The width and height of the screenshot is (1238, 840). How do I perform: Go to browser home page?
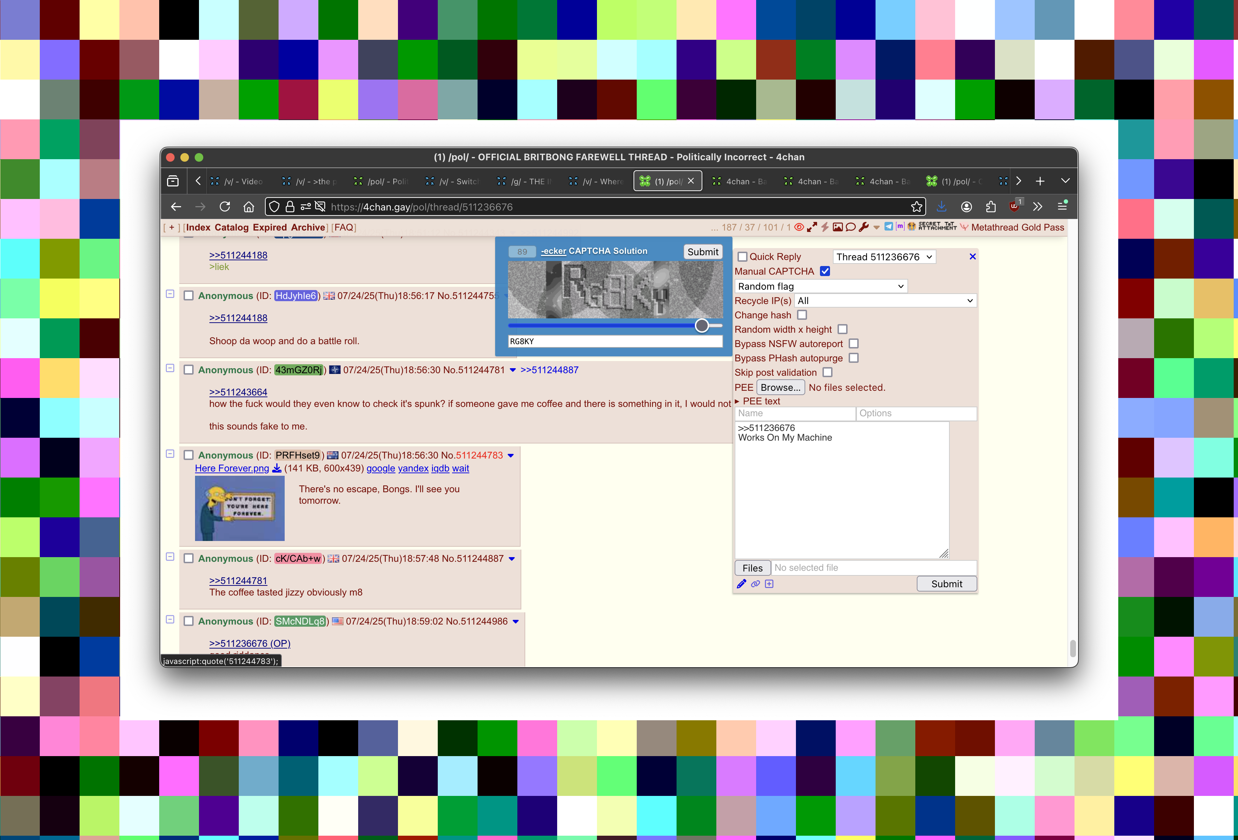[249, 207]
